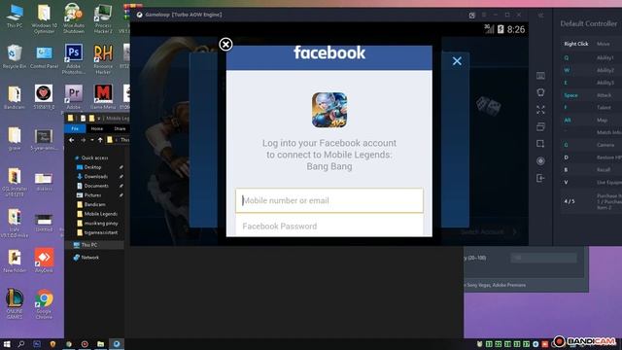Click the dice icon behind the login dialog
The width and height of the screenshot is (622, 350).
(x=488, y=106)
